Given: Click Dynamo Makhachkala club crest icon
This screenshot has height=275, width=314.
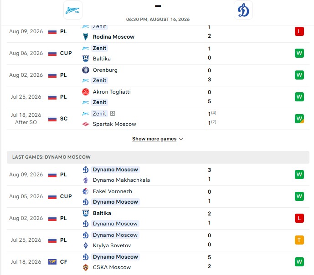Looking at the screenshot, I should [86, 180].
